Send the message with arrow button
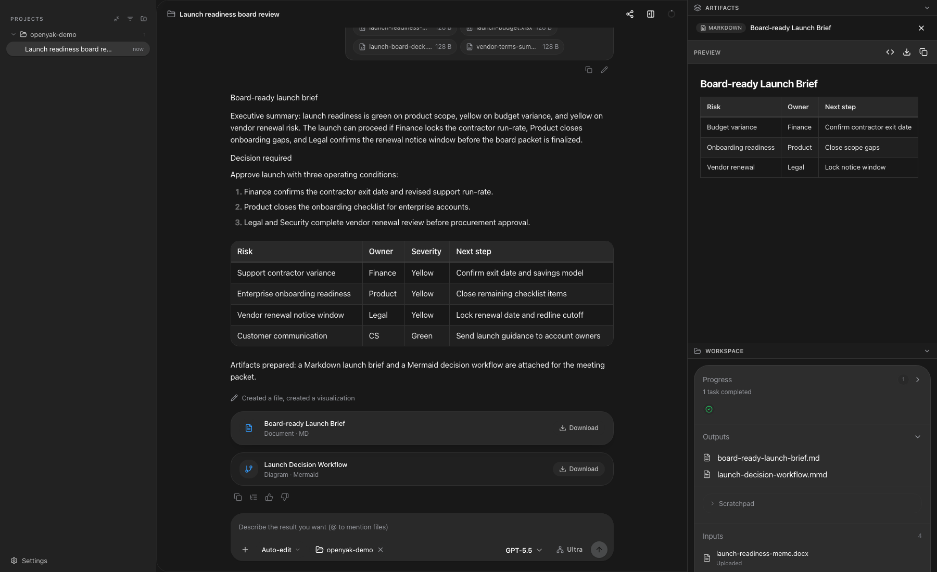Image resolution: width=937 pixels, height=572 pixels. click(x=599, y=550)
